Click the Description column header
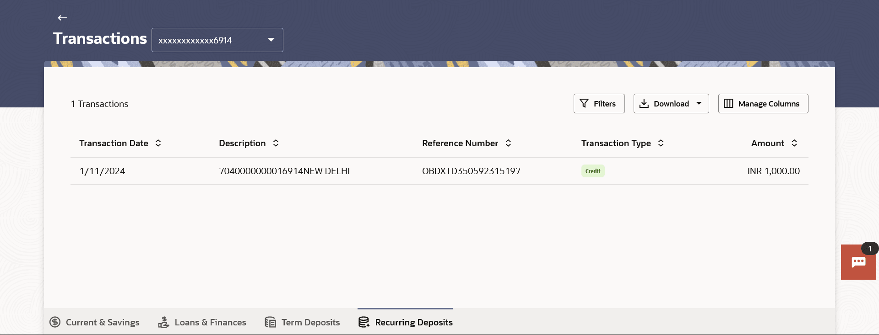This screenshot has width=879, height=335. coord(242,143)
